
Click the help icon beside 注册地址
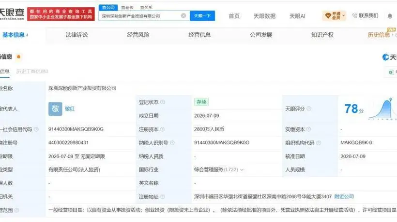tap(163, 196)
